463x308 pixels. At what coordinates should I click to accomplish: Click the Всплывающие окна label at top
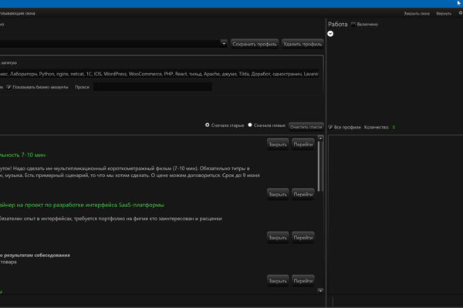coord(18,14)
